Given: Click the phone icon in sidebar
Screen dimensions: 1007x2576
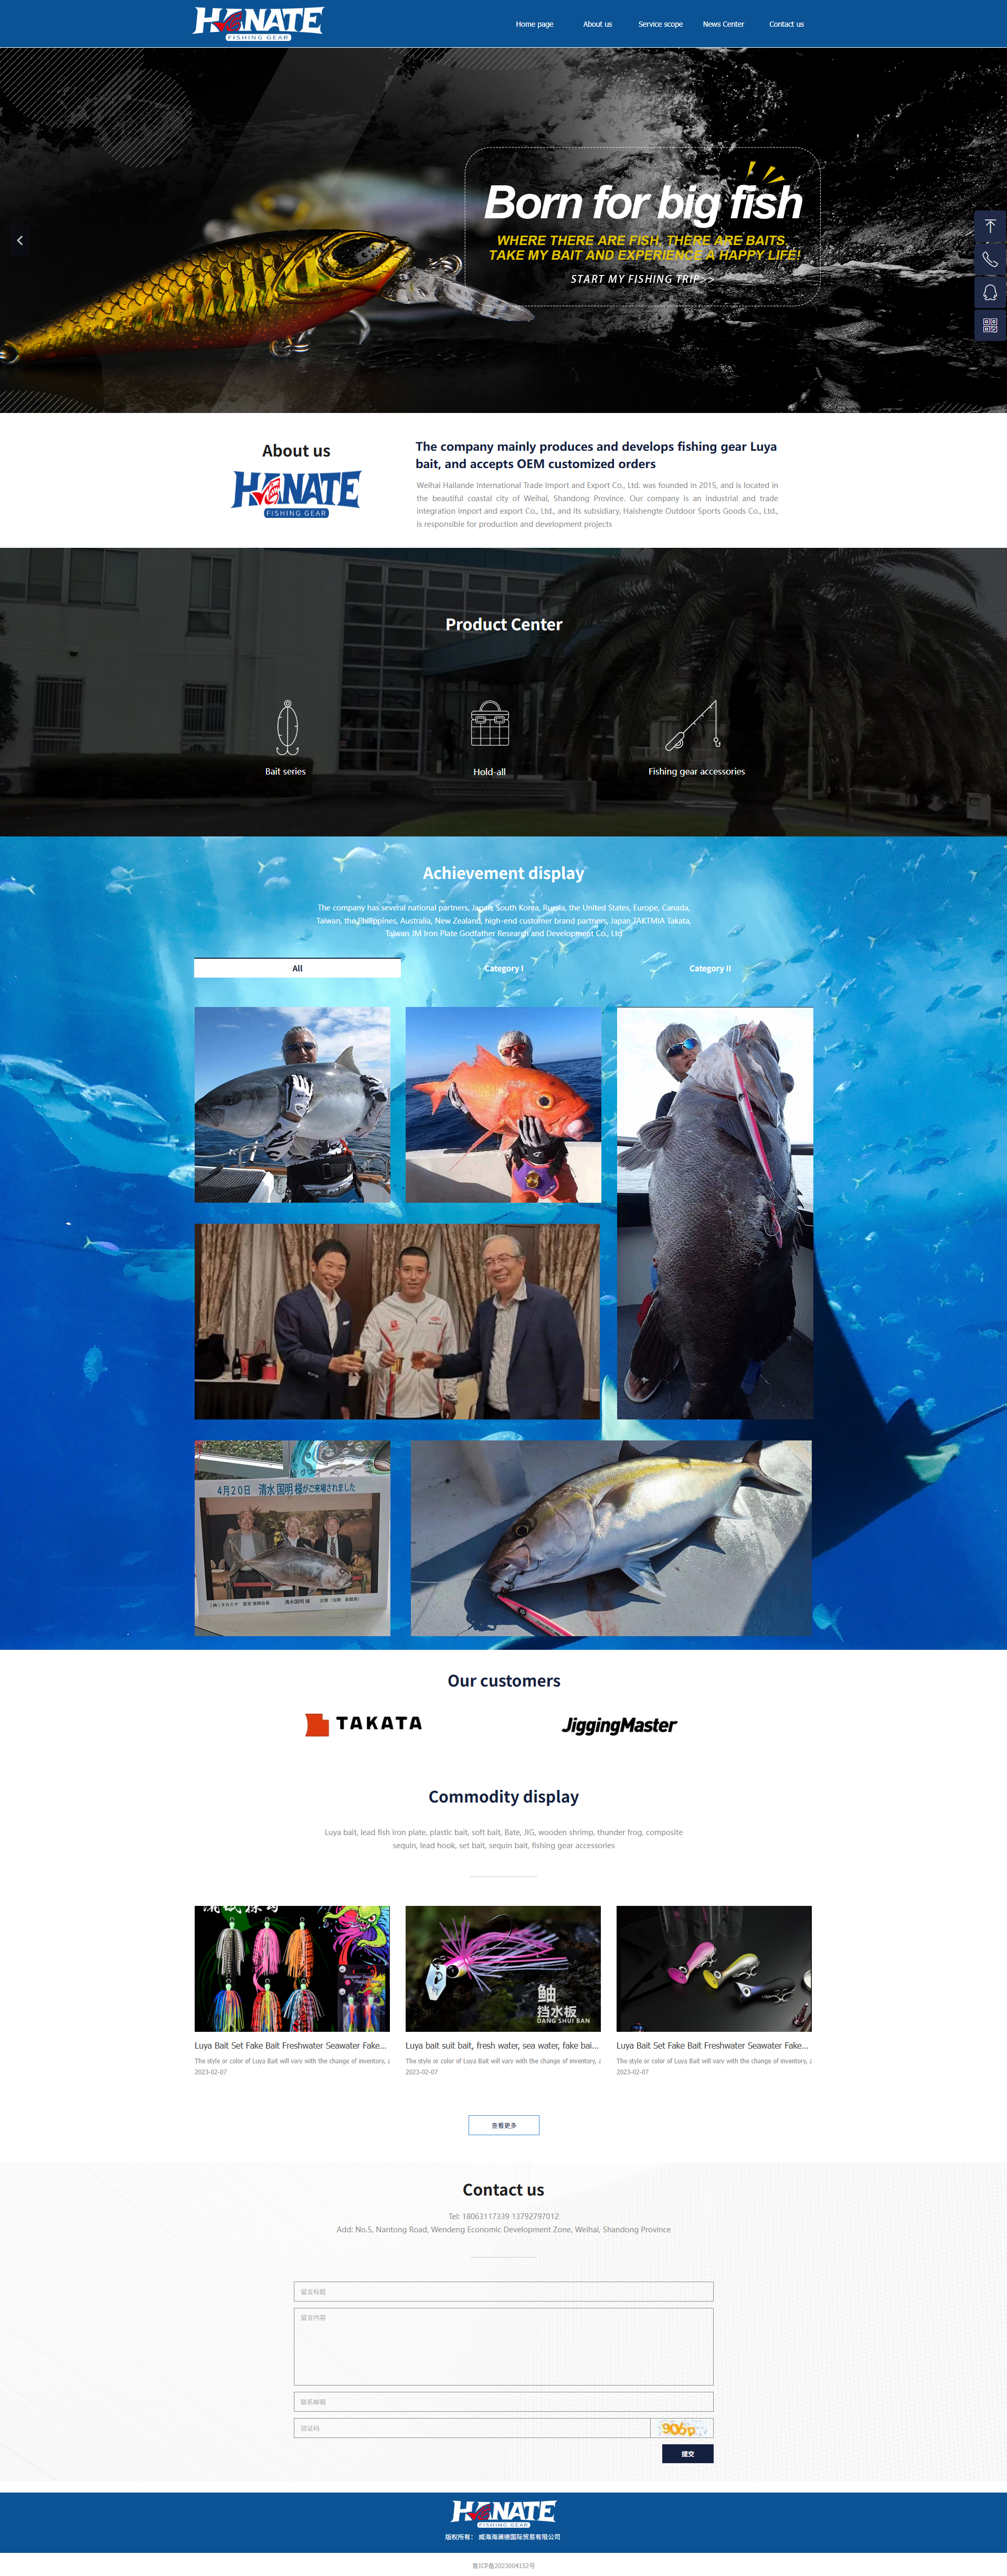Looking at the screenshot, I should click(989, 260).
